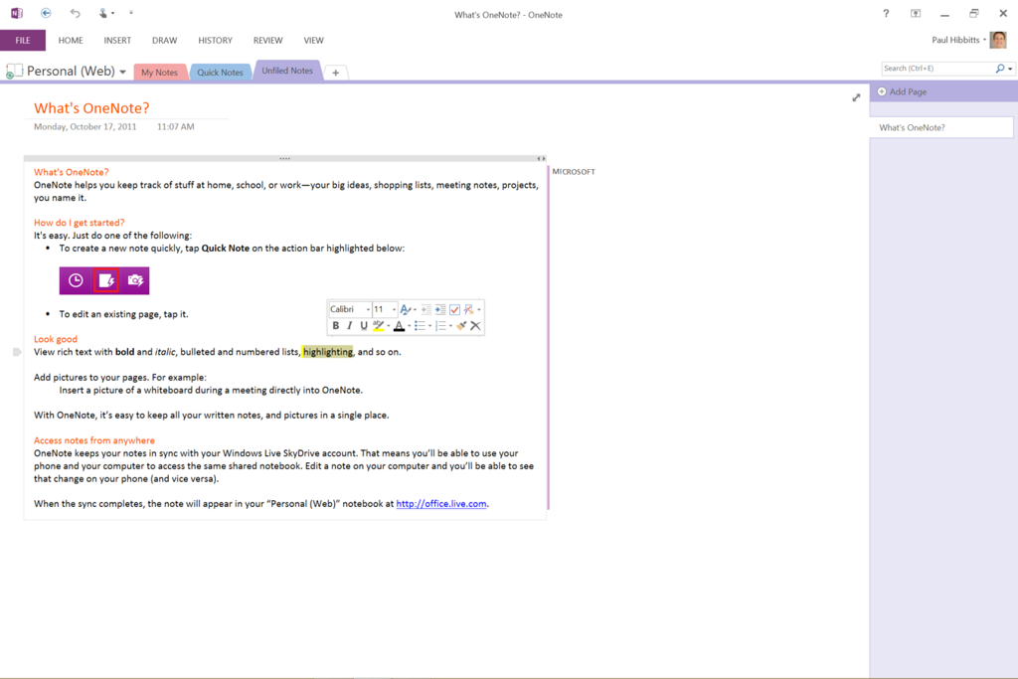The height and width of the screenshot is (679, 1018).
Task: Click the page time 11:07 AM
Action: coord(175,126)
